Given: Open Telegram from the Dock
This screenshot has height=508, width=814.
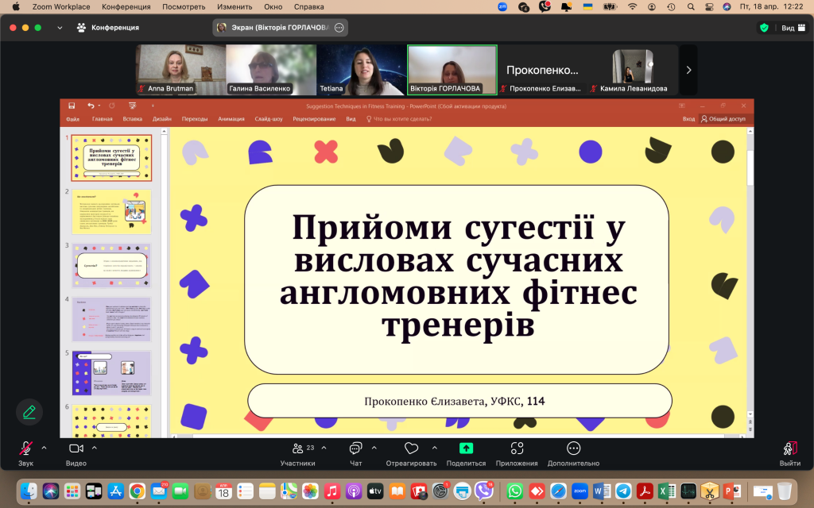Looking at the screenshot, I should pos(623,491).
